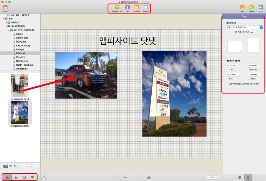Open the page inspector icon
This screenshot has width=266, height=181.
point(248,177)
